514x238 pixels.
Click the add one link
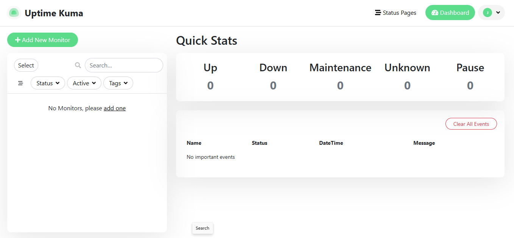pos(115,108)
